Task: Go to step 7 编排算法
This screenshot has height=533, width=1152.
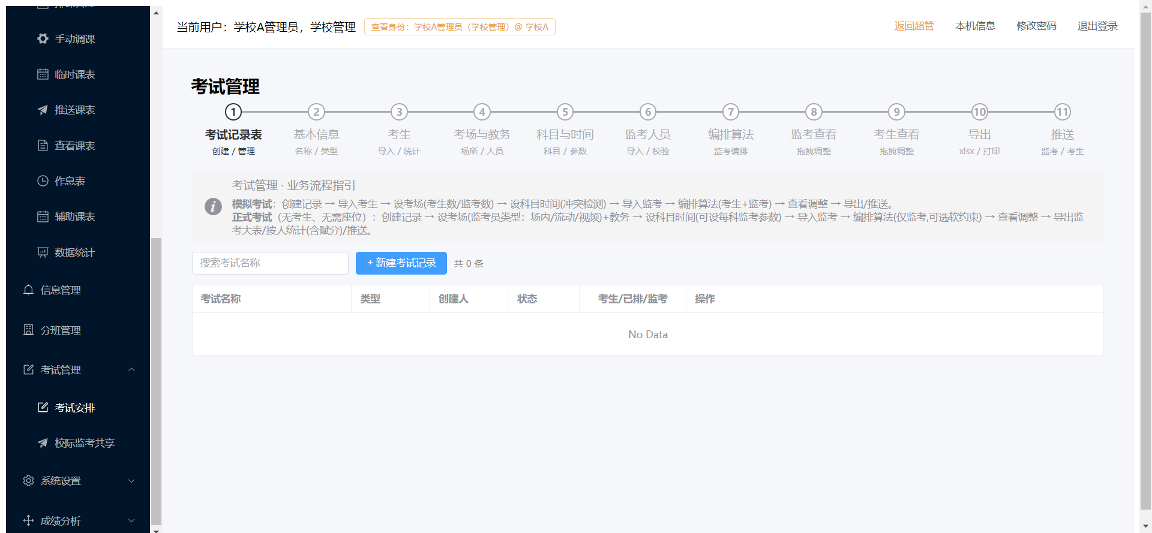Action: 730,130
